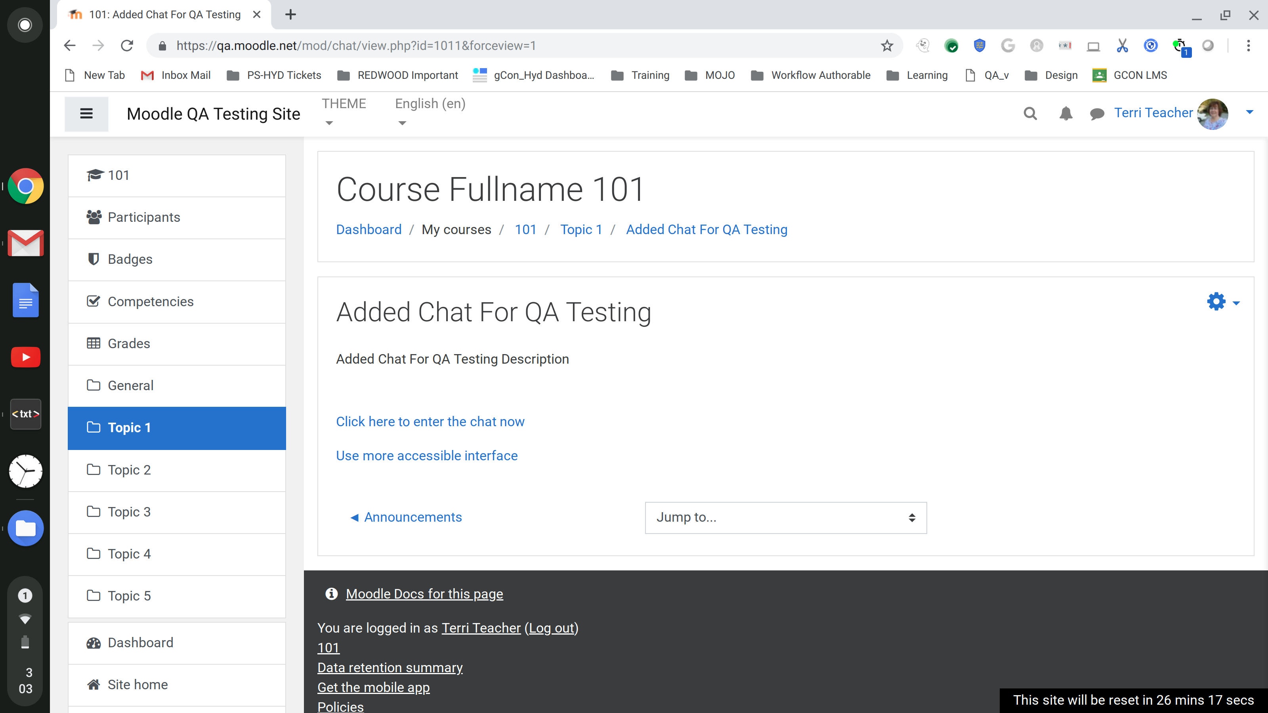
Task: Open the Jump to... select box
Action: [786, 518]
